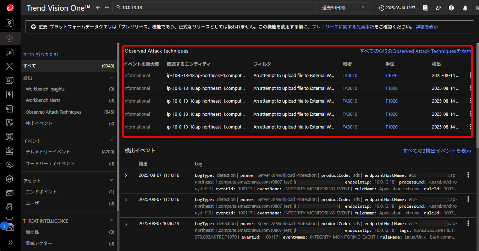Image resolution: width=479 pixels, height=251 pixels.
Task: Open the hexagon shield icon in navigation rail
Action: tap(10, 179)
